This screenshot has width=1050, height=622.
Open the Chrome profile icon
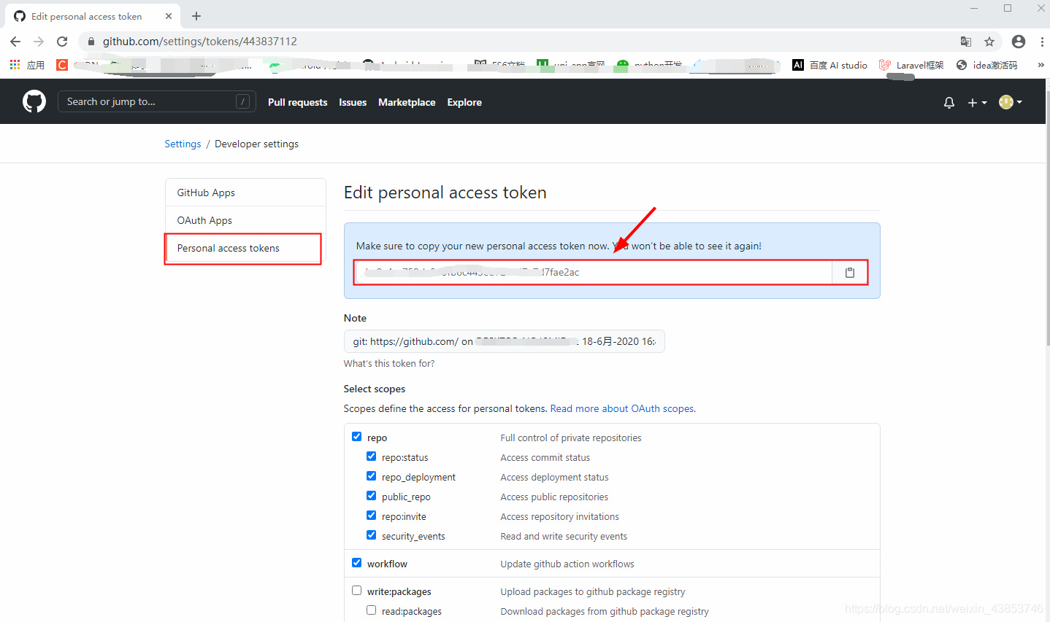coord(1019,42)
